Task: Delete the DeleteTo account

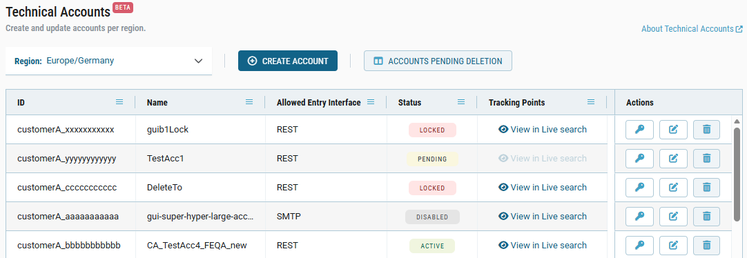Action: click(706, 188)
